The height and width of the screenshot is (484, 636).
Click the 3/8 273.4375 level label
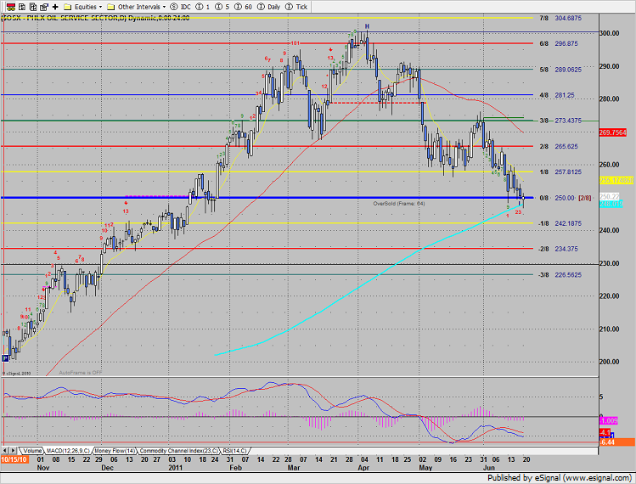coord(560,121)
